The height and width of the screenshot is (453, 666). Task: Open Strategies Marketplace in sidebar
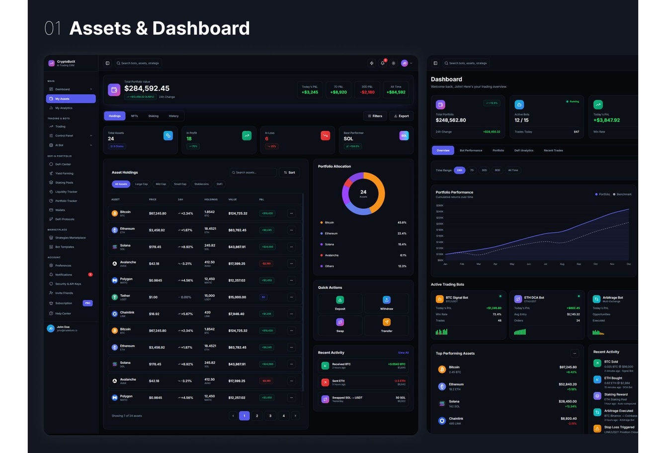71,238
